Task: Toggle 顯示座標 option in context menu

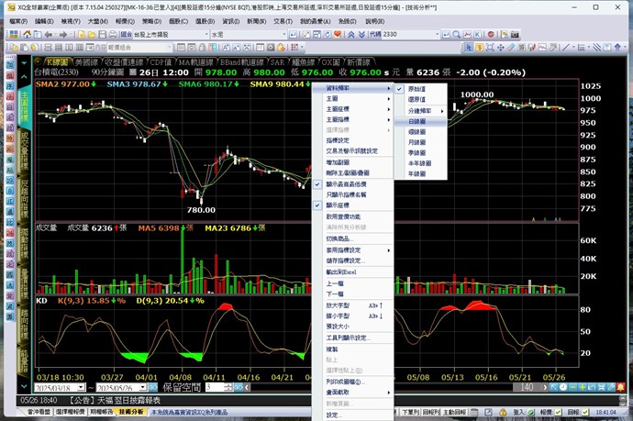Action: (340, 205)
